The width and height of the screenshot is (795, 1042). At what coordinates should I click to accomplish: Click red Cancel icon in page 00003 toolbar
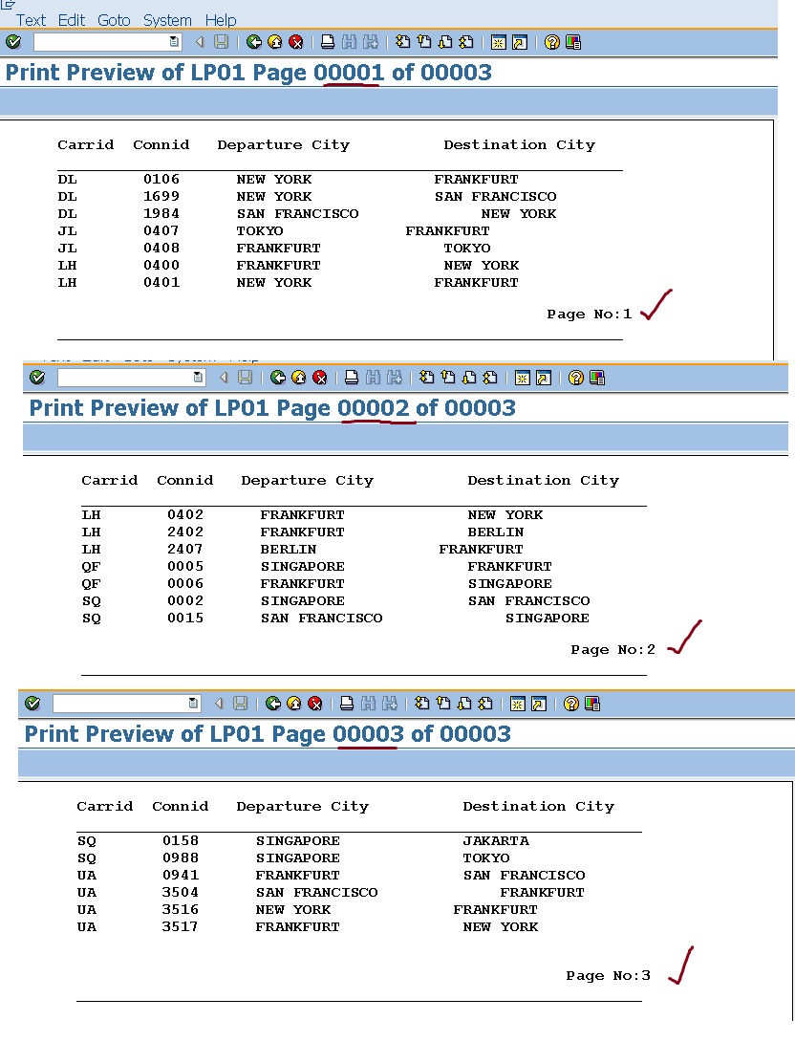point(315,704)
